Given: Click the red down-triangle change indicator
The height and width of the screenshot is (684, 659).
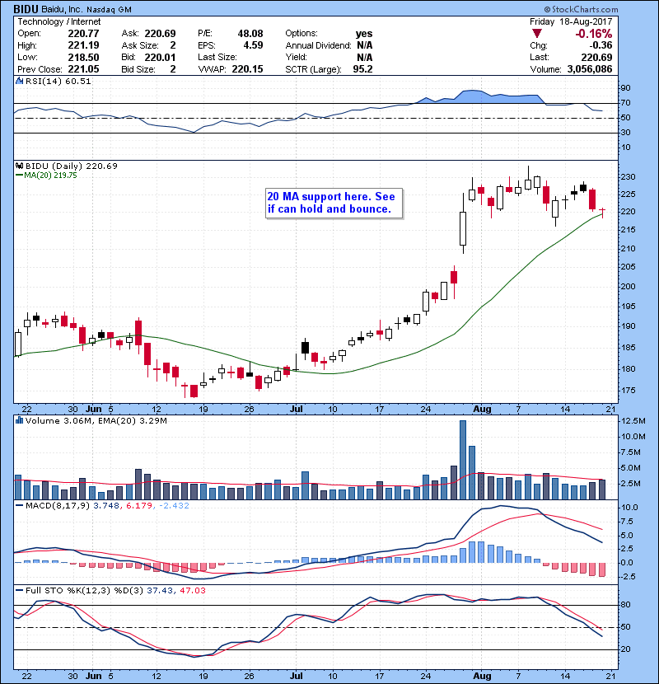Looking at the screenshot, I should 537,34.
